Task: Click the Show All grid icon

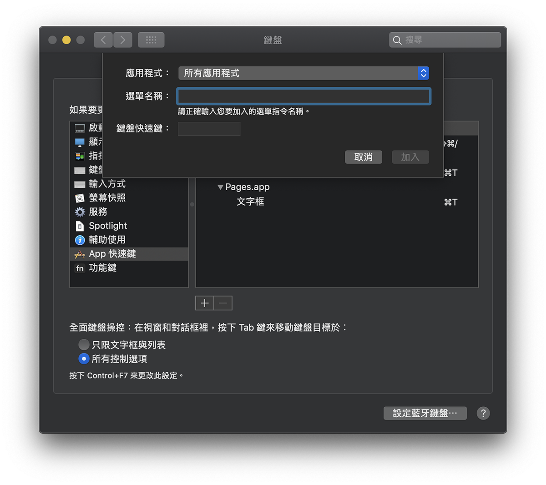Action: coord(151,40)
